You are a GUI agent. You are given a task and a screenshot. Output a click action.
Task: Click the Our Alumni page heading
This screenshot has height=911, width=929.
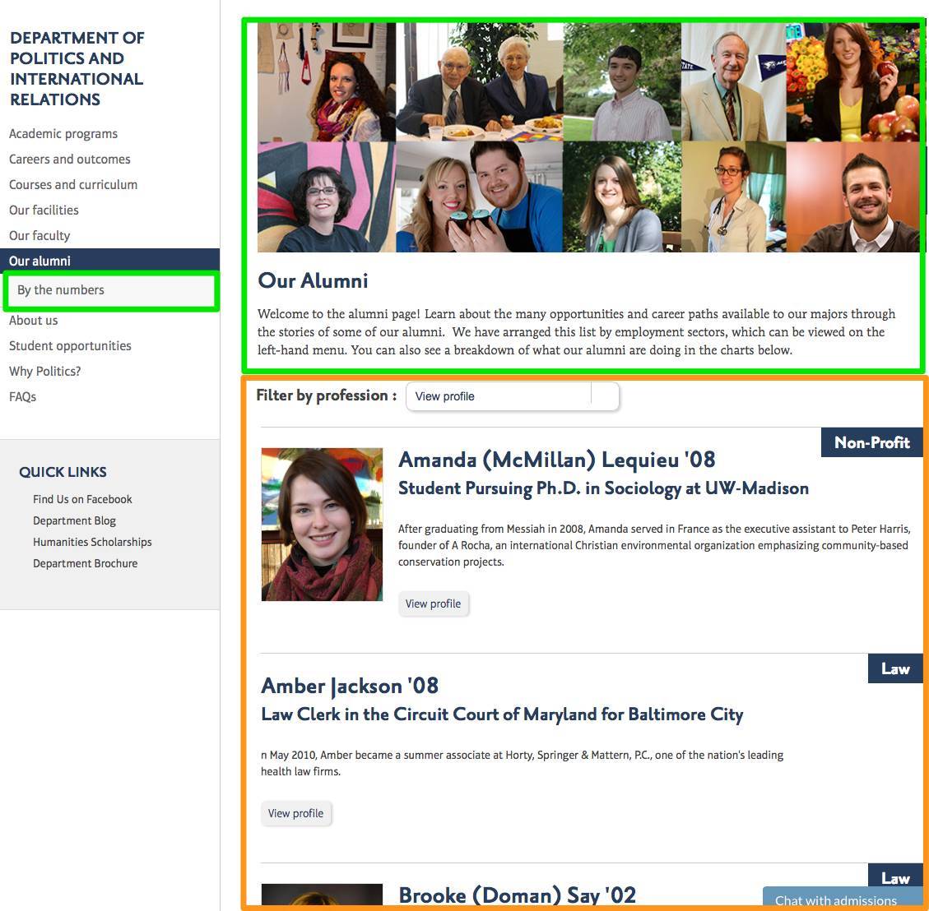(313, 280)
